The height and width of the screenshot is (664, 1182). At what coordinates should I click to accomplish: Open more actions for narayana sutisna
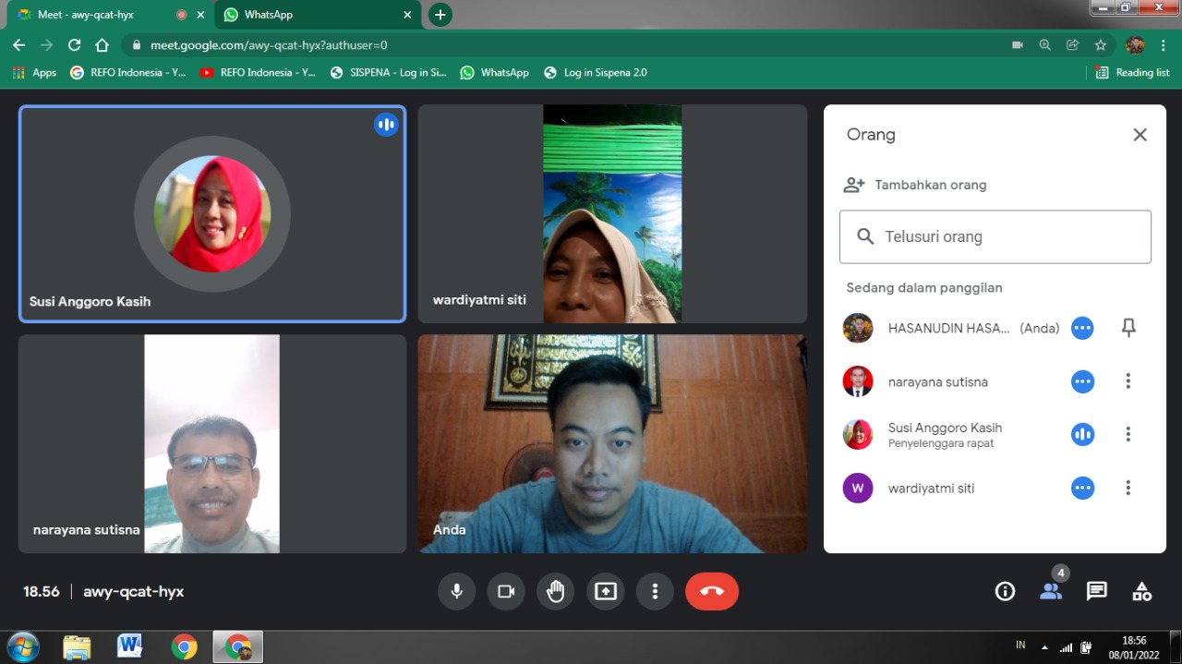pos(1128,381)
